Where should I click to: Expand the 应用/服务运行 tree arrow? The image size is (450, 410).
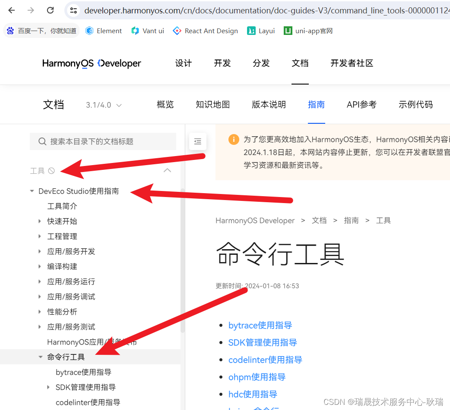pos(40,282)
